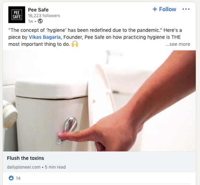Click the 1w post timestamp
The image size is (200, 185).
point(30,21)
